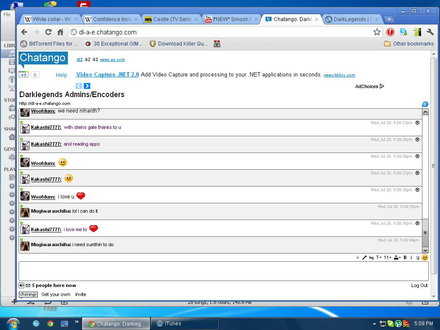Open Chrome wrench settings menu

[430, 32]
